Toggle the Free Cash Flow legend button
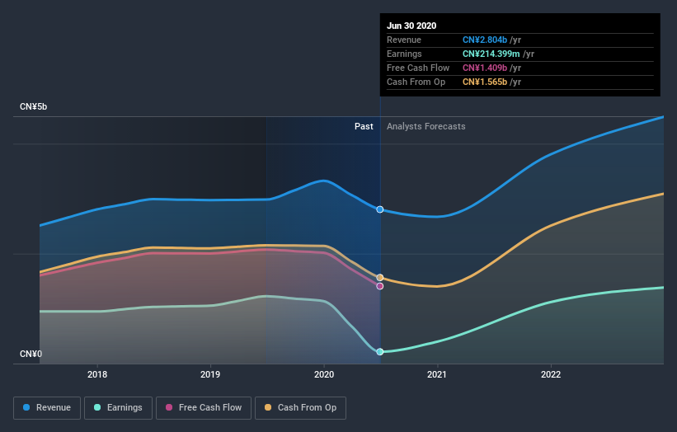The image size is (677, 432). (x=204, y=408)
